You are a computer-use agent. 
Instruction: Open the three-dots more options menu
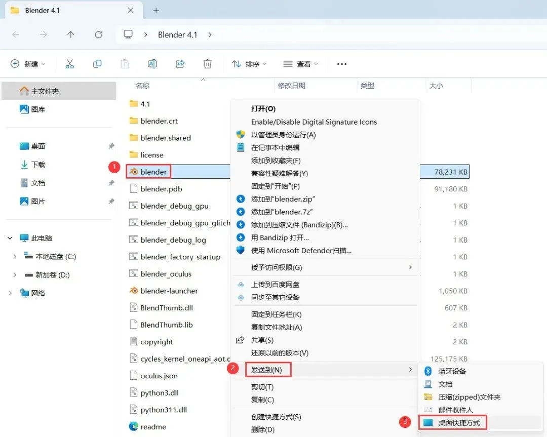tap(342, 64)
